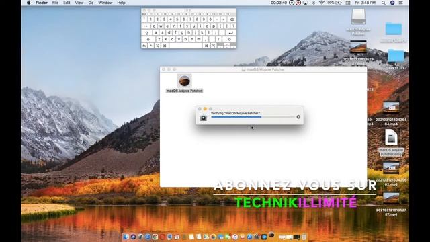Click the return key on Keyboard Viewer

[x=230, y=32]
